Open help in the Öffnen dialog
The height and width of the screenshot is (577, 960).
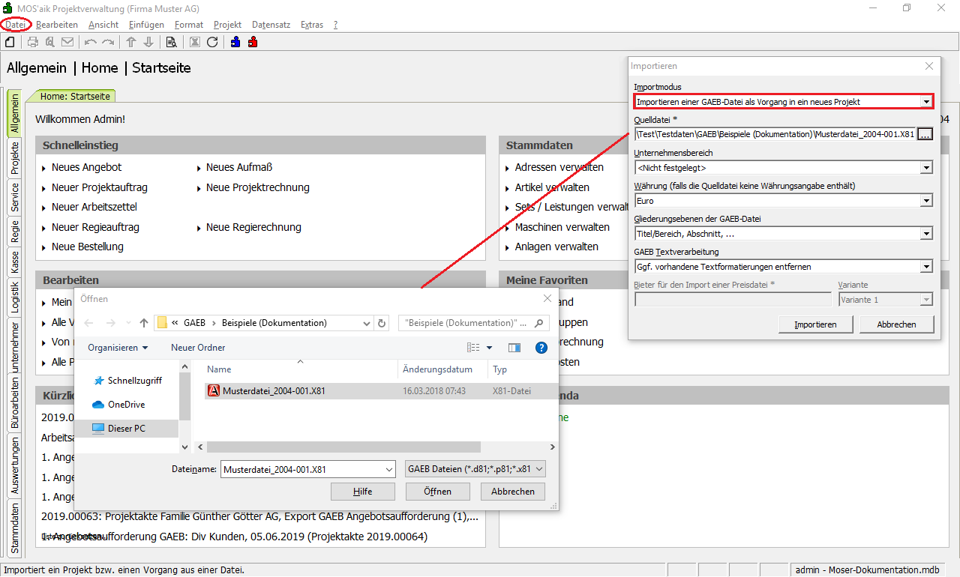(541, 348)
